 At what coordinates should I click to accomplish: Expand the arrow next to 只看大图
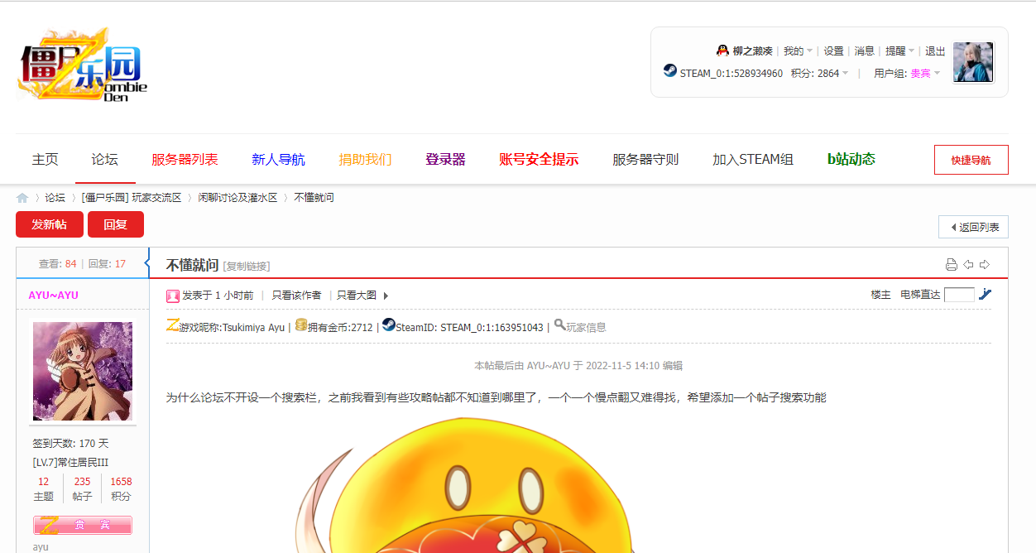[x=386, y=296]
